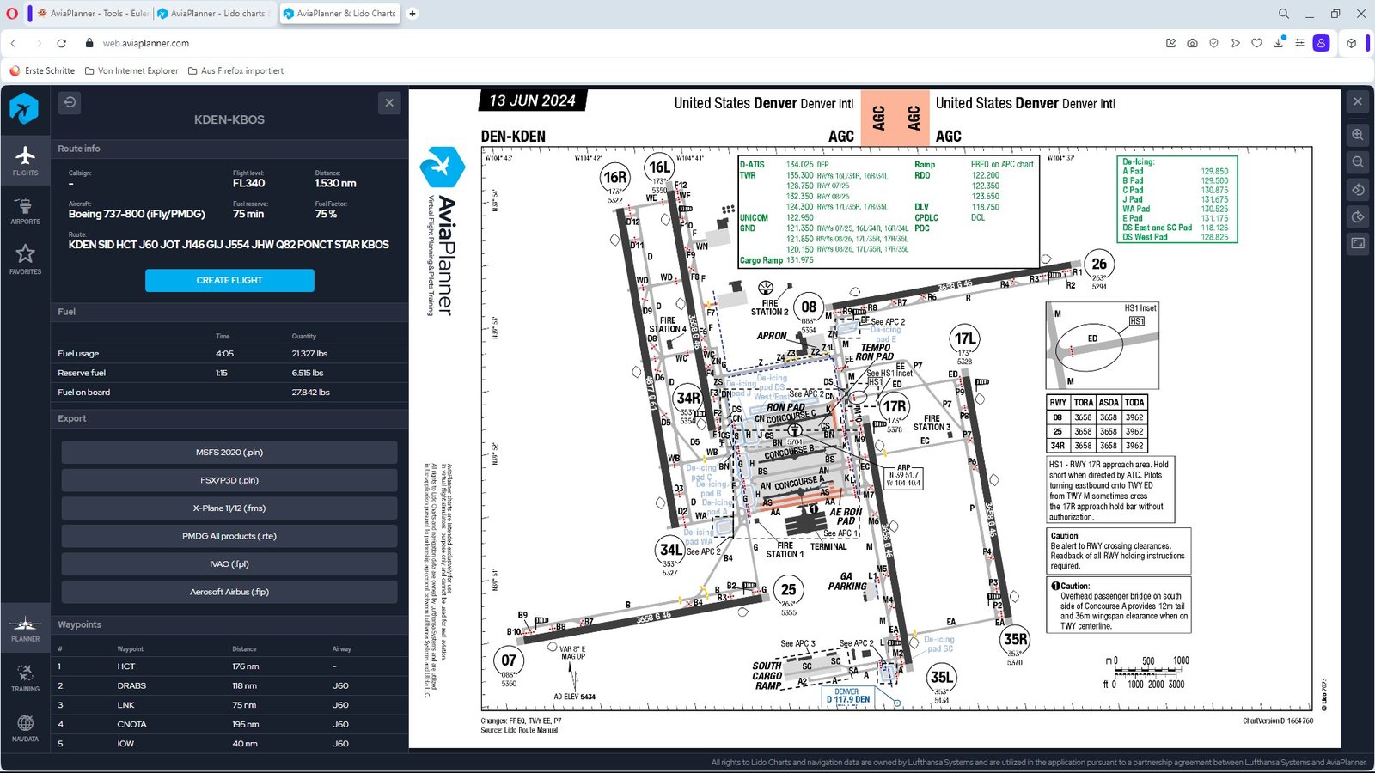The height and width of the screenshot is (773, 1375).
Task: Click the Reserve fuel 6.515 lbs row
Action: tap(229, 373)
